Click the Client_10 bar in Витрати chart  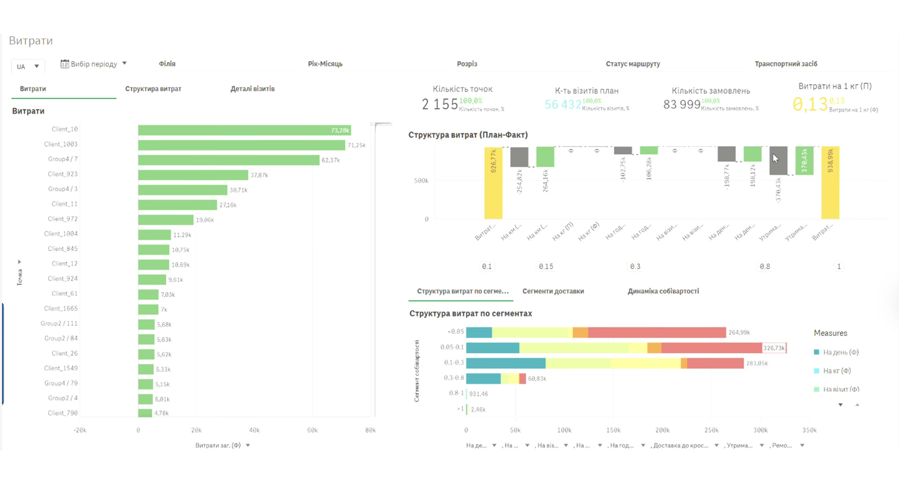[x=245, y=130]
